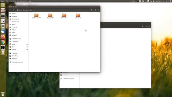The image size is (172, 97).
Task: Open the File menu
Action: (x=7, y=1)
